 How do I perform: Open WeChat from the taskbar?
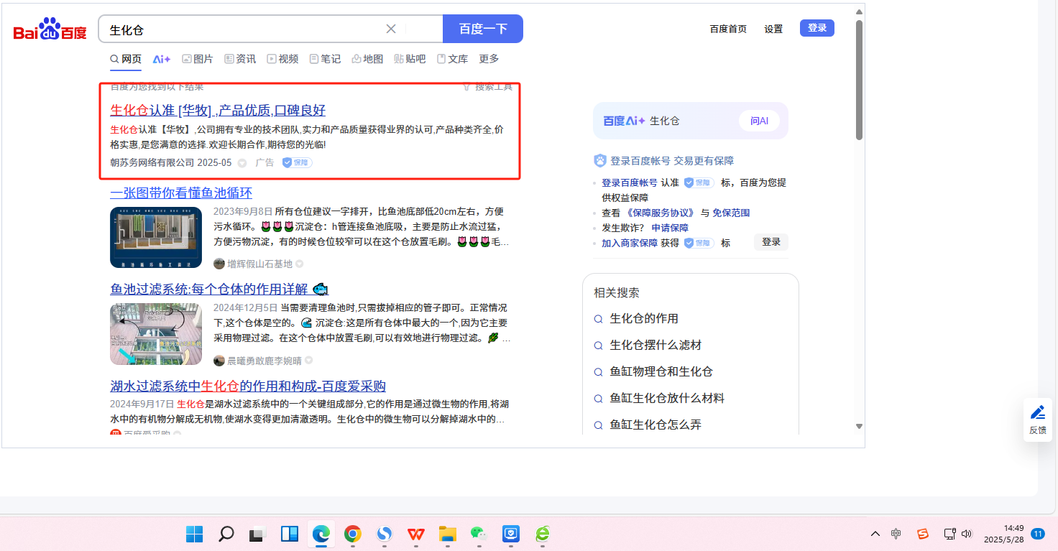478,534
